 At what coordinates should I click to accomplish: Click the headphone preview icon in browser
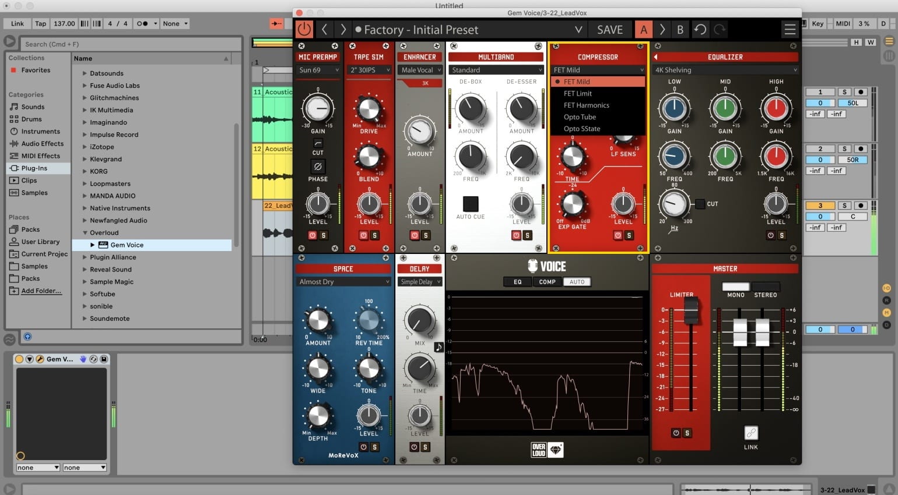(x=27, y=337)
